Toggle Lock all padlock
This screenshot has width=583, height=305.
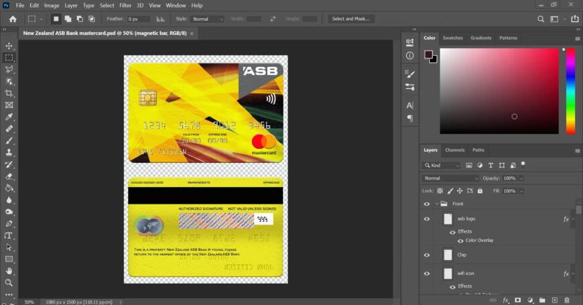point(480,191)
